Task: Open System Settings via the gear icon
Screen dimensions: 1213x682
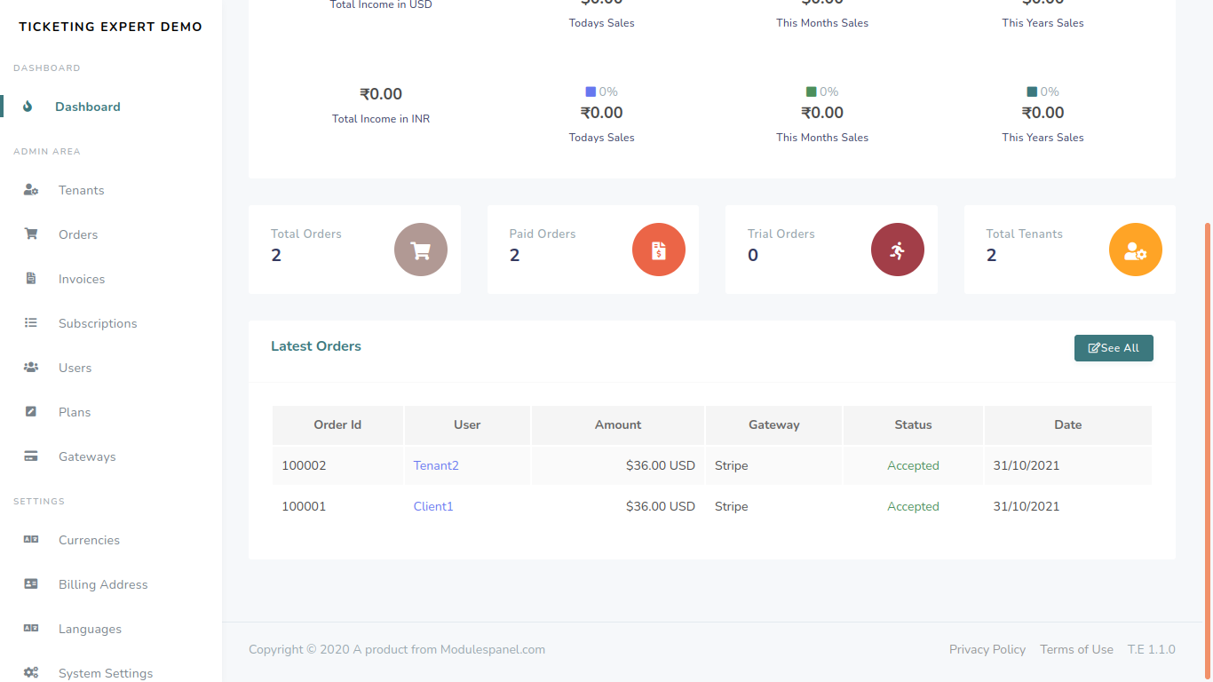Action: click(x=30, y=672)
